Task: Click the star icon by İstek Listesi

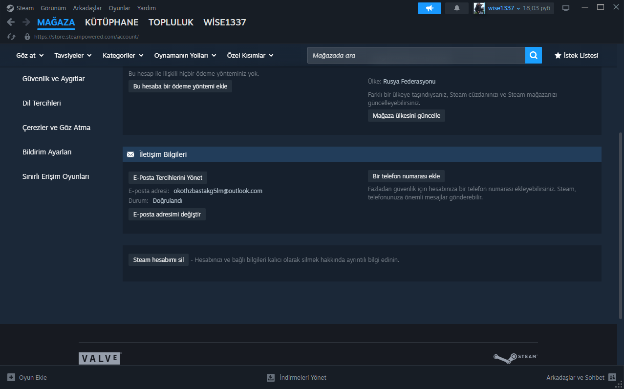Action: [x=558, y=56]
